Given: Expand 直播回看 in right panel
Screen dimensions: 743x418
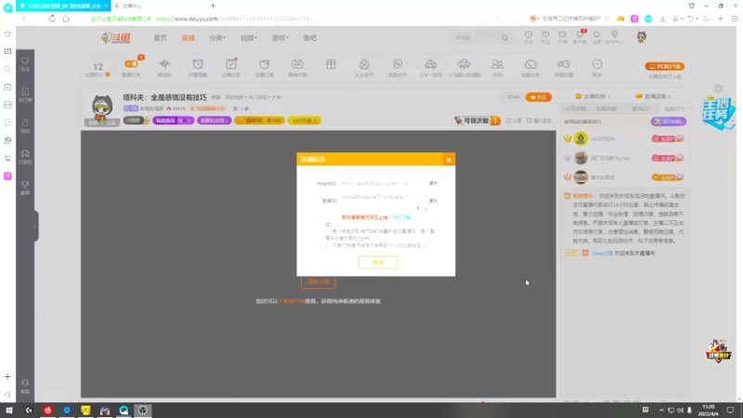Looking at the screenshot, I should coord(653,97).
